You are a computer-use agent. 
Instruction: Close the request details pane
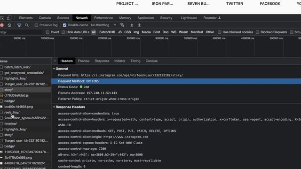point(55,61)
